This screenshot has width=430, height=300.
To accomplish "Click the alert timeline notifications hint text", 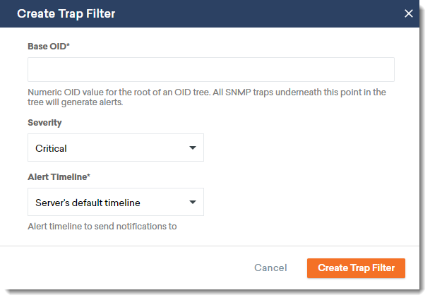I will [102, 227].
